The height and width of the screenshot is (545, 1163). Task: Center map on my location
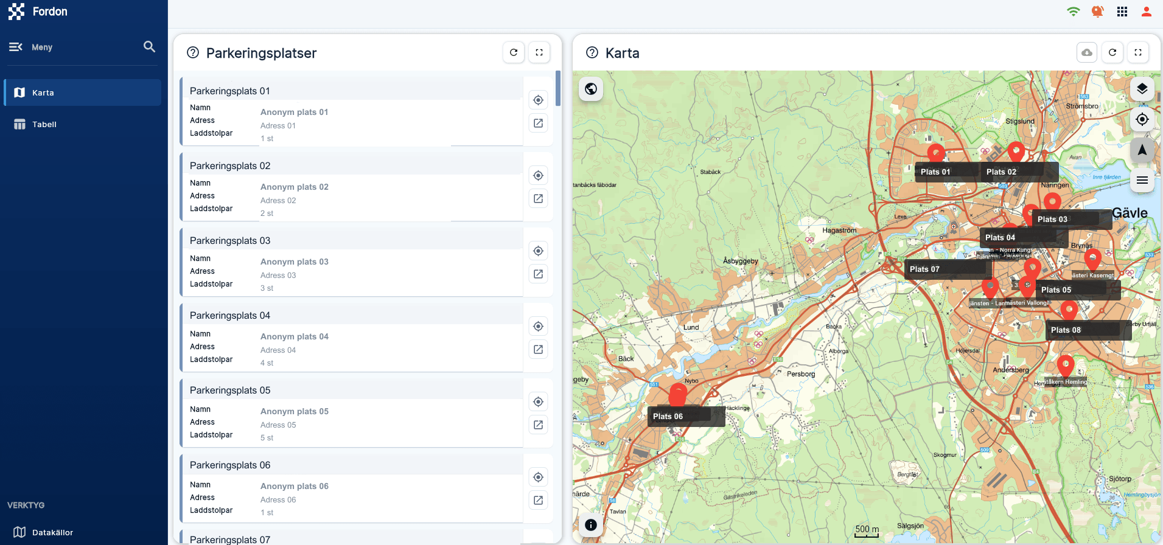(x=1142, y=119)
